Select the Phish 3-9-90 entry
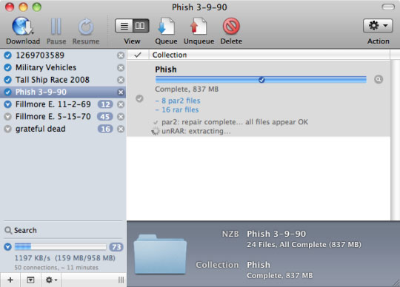Viewport: 400px width, 287px height. click(63, 92)
